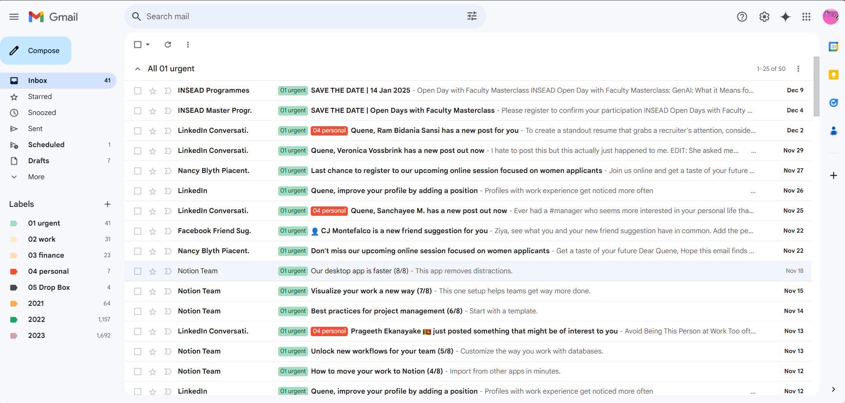Click the 2023 label pink color tag
Image resolution: width=845 pixels, height=403 pixels.
pyautogui.click(x=14, y=336)
